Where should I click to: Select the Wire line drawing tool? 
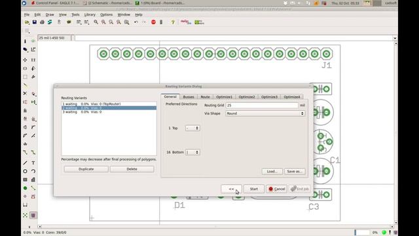[25, 163]
